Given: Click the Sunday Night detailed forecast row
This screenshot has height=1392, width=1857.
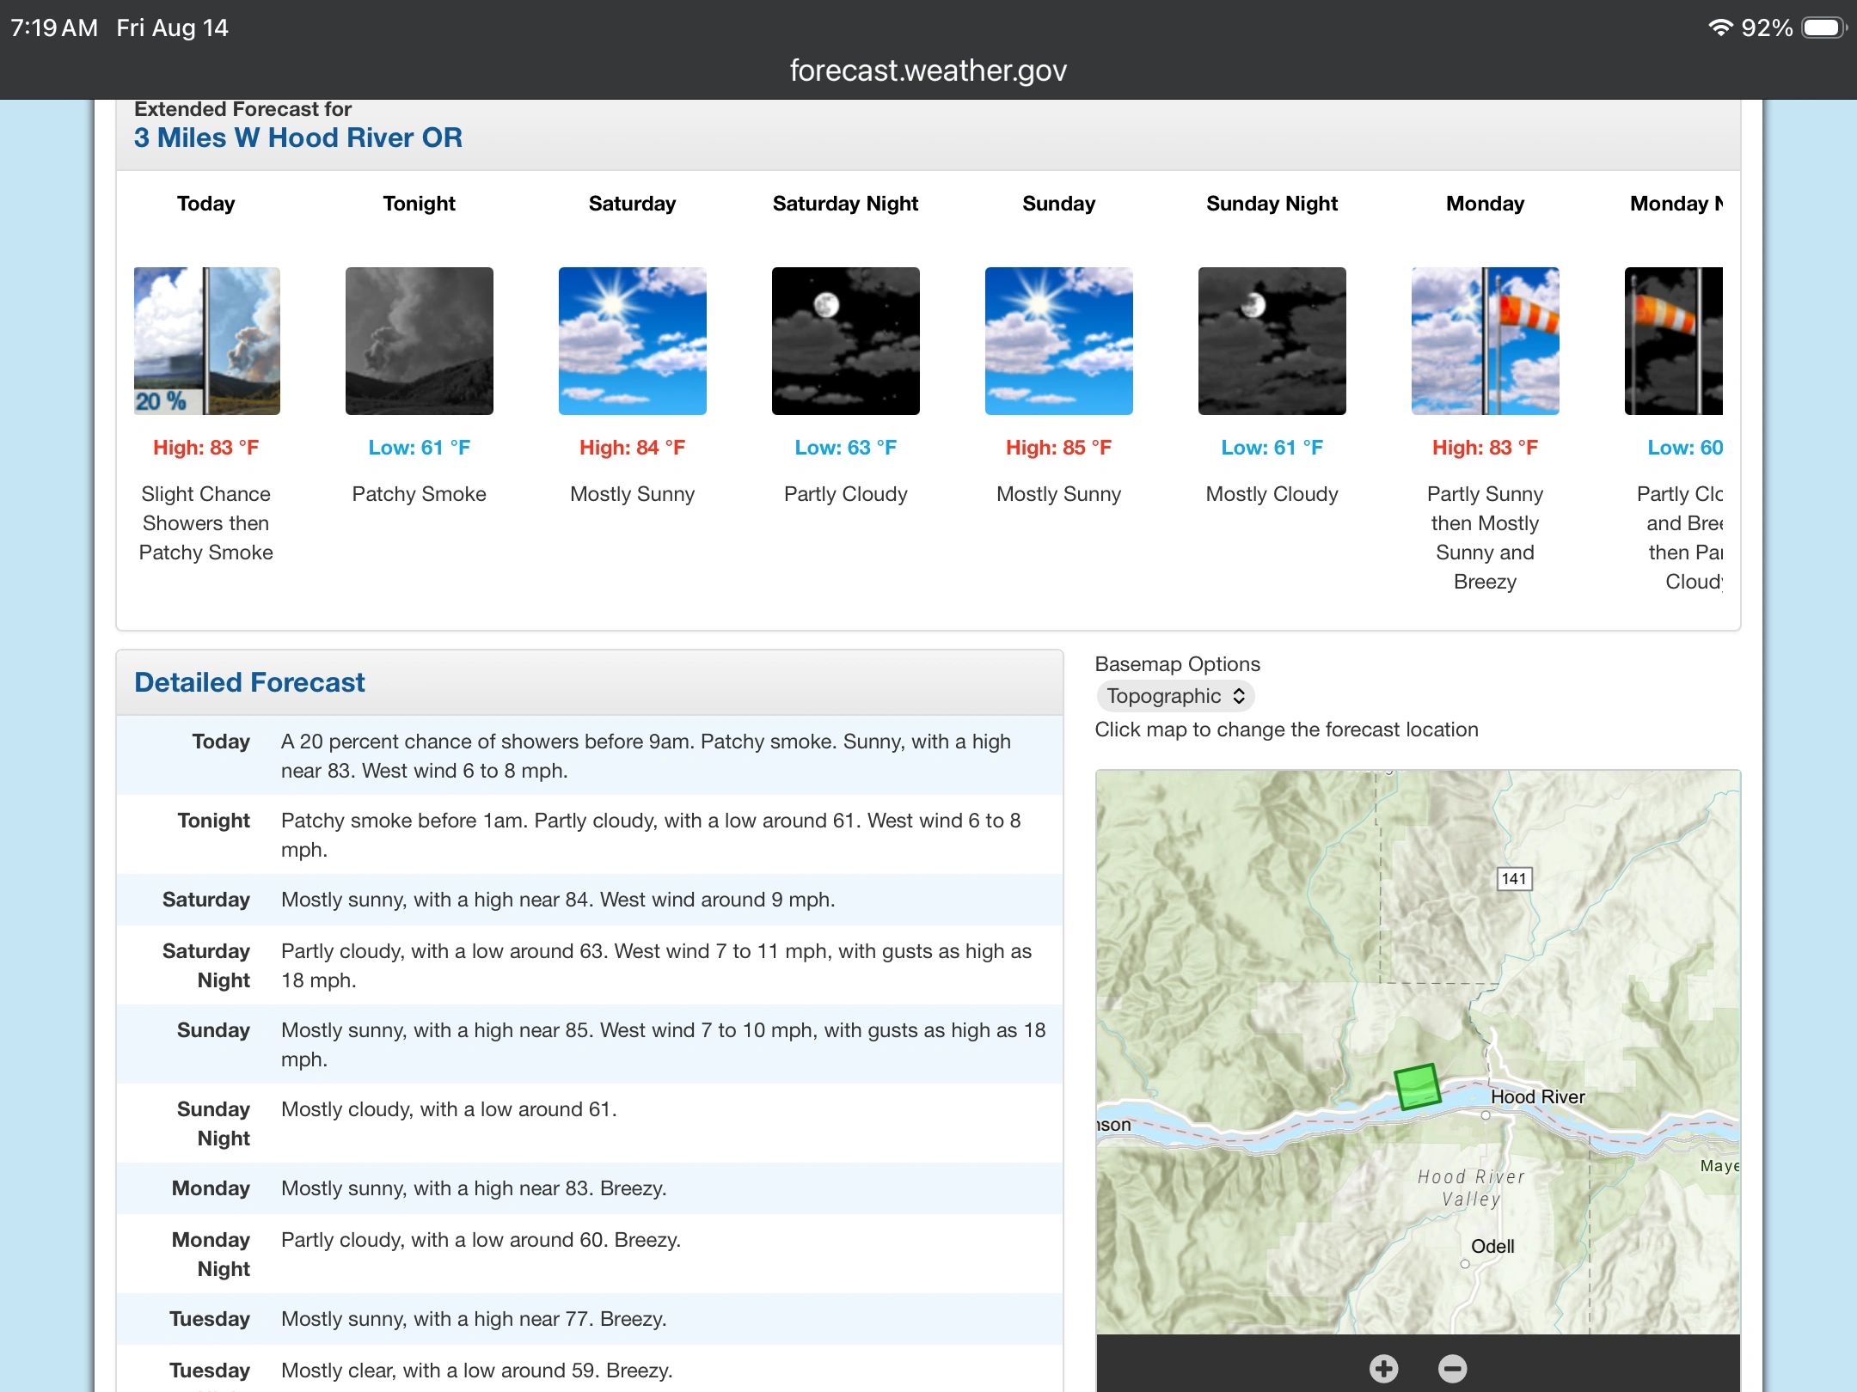Looking at the screenshot, I should pyautogui.click(x=590, y=1124).
